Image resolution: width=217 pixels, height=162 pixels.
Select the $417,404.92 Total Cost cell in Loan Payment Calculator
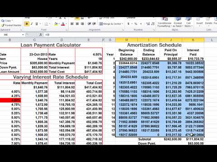89,72
